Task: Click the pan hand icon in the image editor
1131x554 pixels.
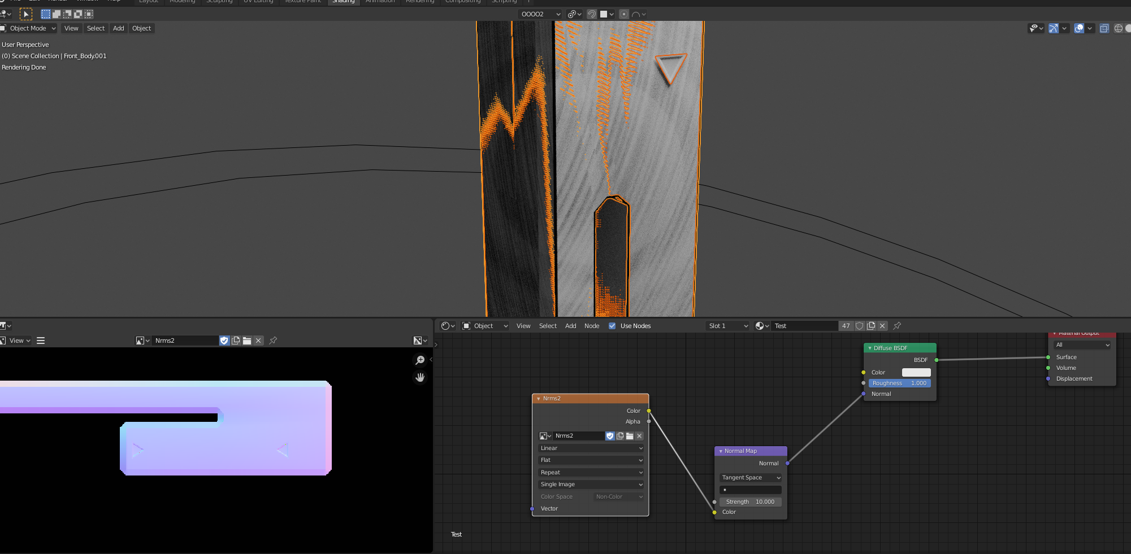Action: [x=420, y=377]
